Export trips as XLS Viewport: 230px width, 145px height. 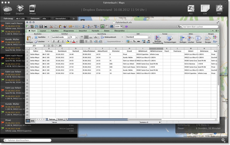coord(191,10)
